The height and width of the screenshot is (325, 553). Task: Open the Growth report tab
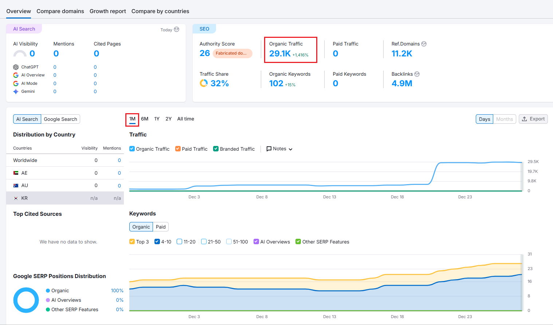pos(108,11)
